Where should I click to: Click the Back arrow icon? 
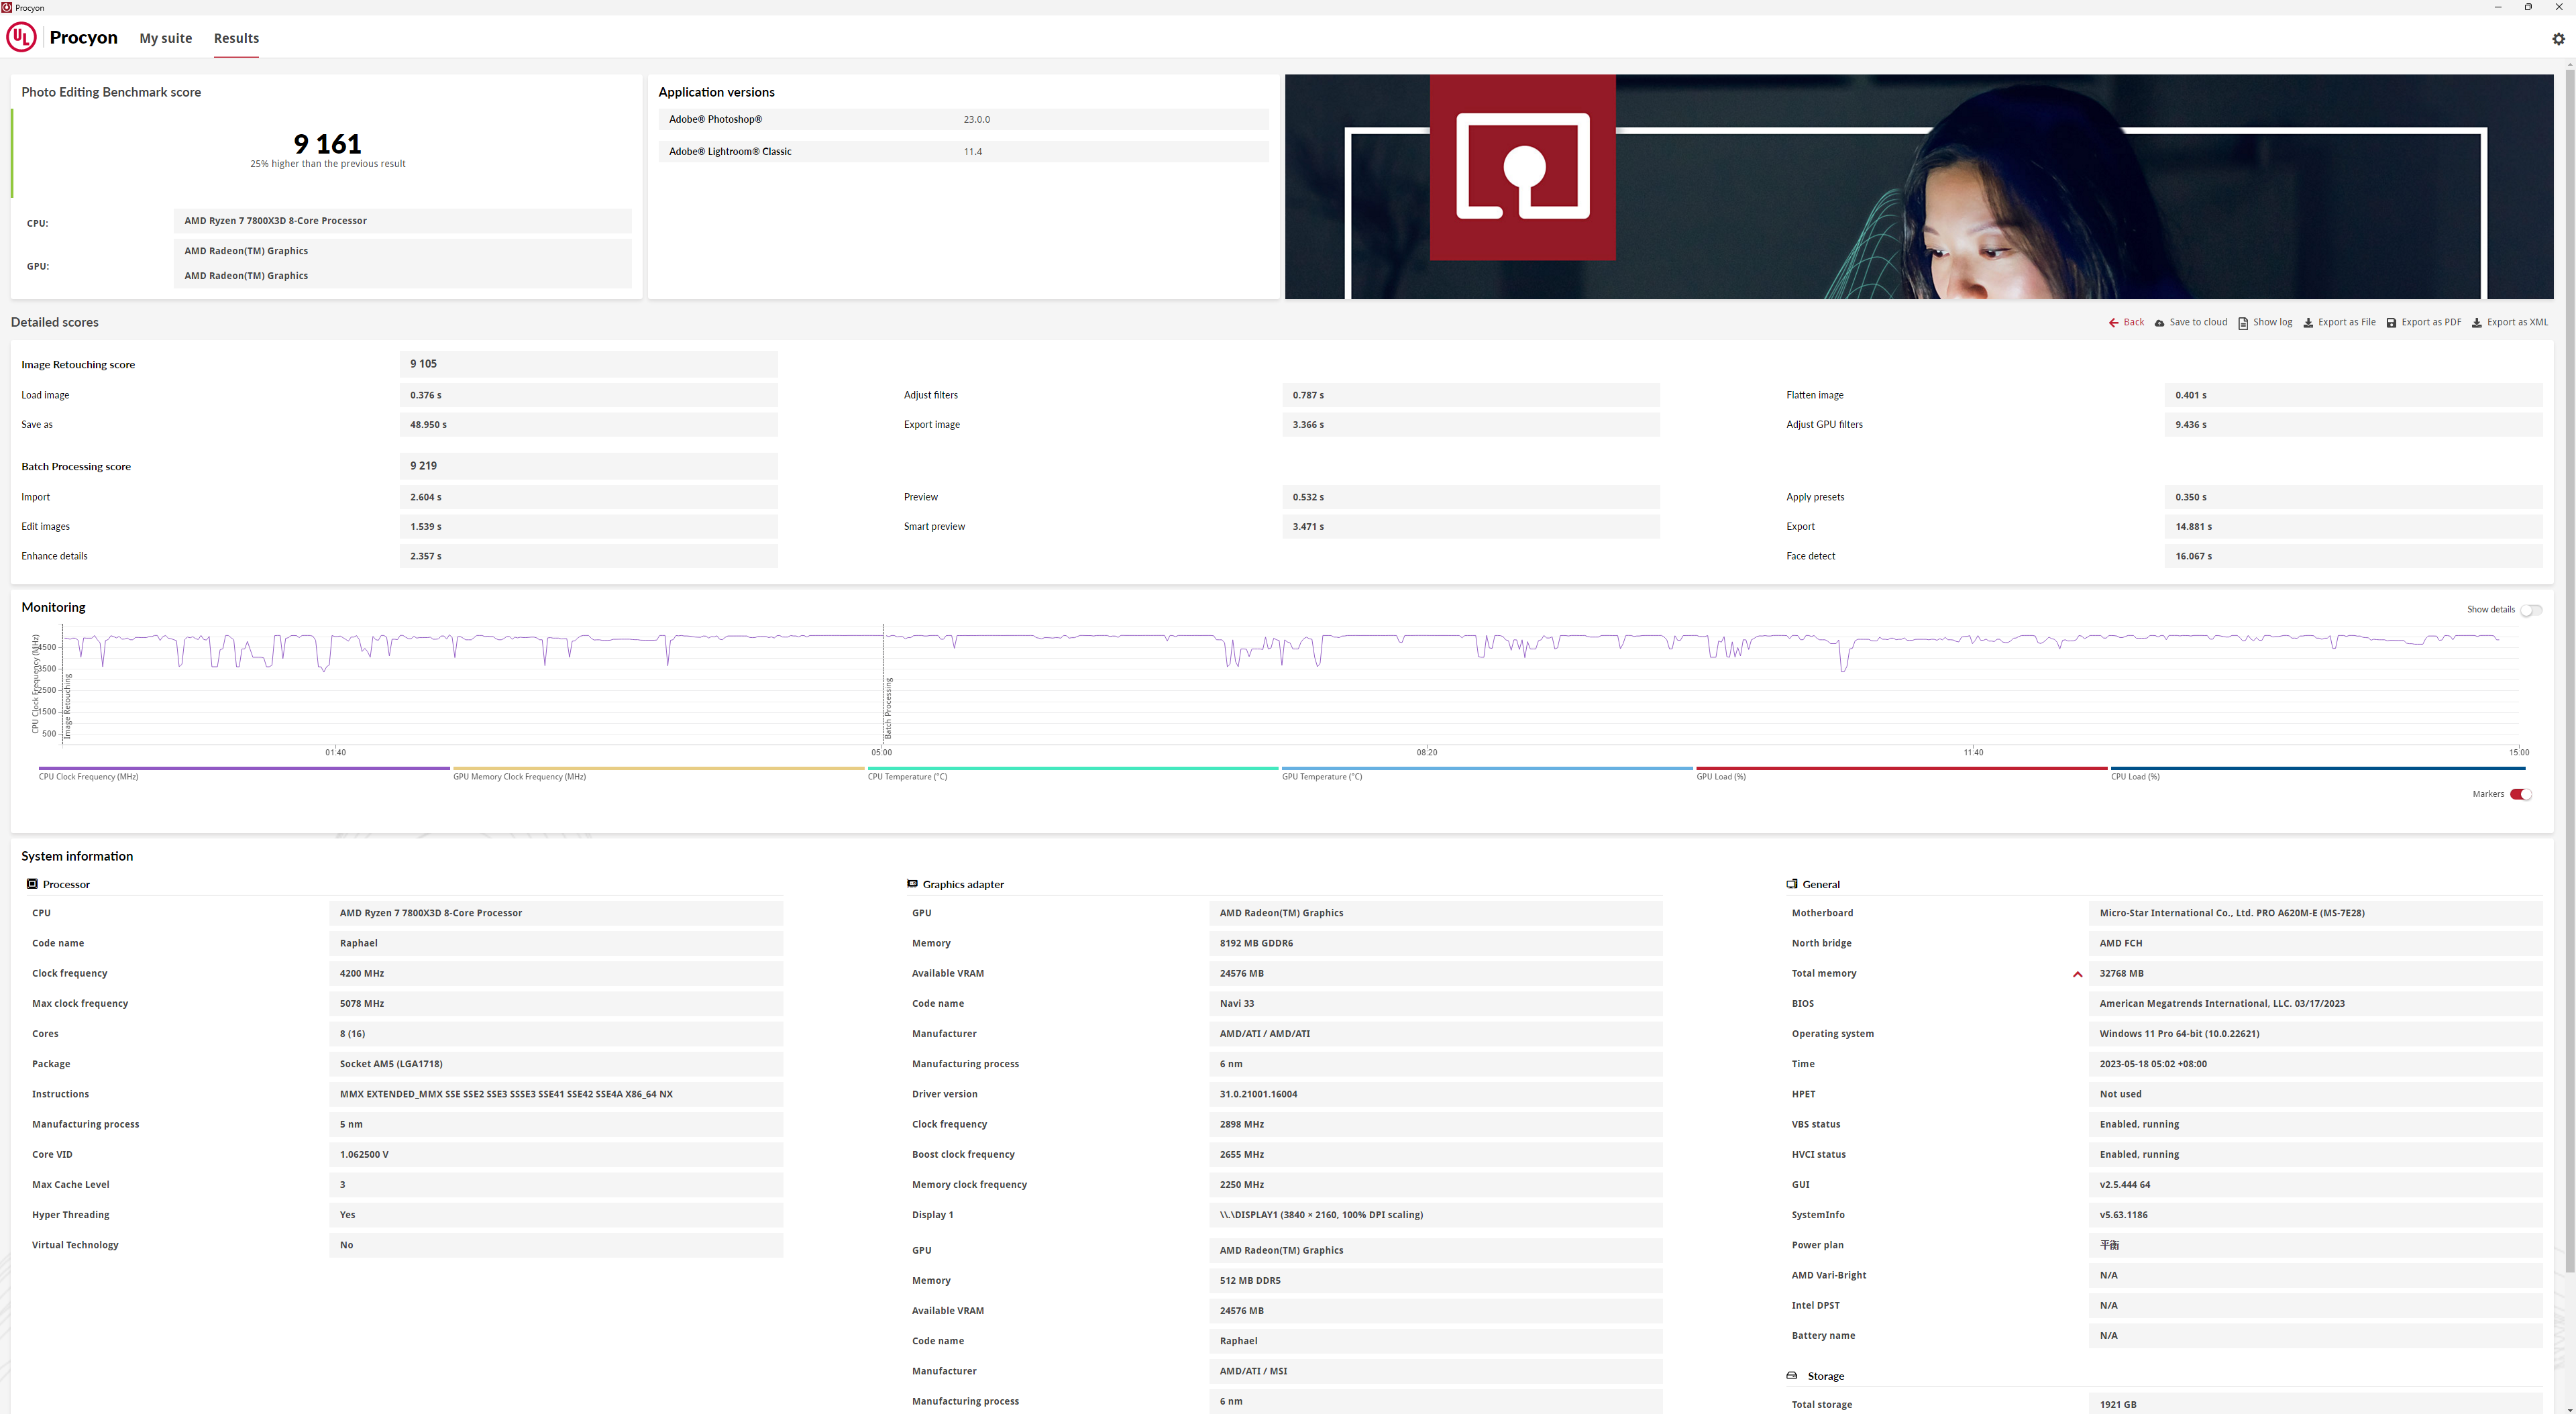2113,323
